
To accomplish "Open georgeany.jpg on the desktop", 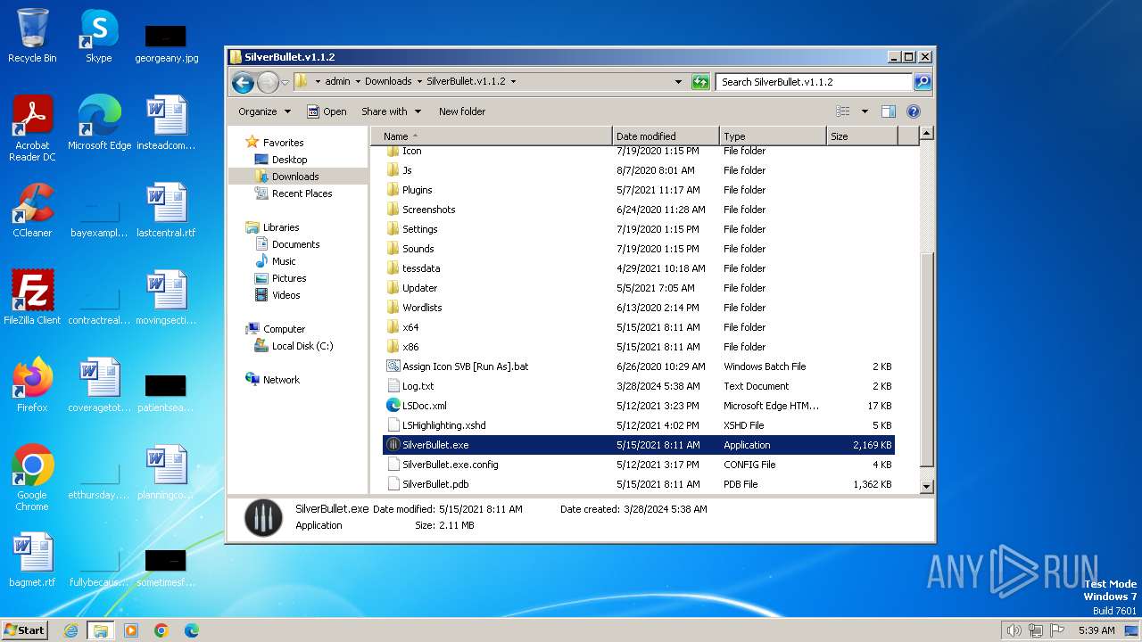I will 166,42.
